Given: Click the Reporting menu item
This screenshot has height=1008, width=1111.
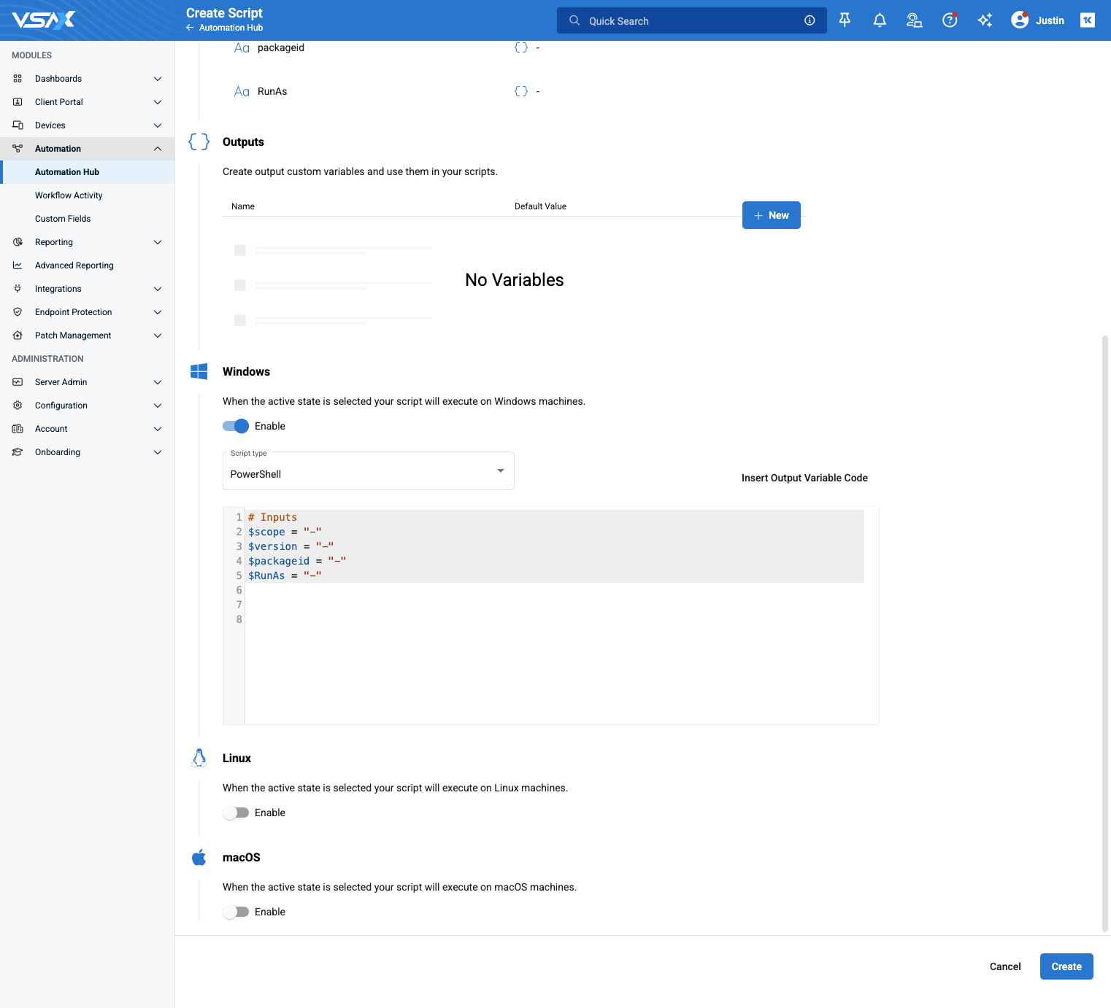Looking at the screenshot, I should click(x=88, y=242).
